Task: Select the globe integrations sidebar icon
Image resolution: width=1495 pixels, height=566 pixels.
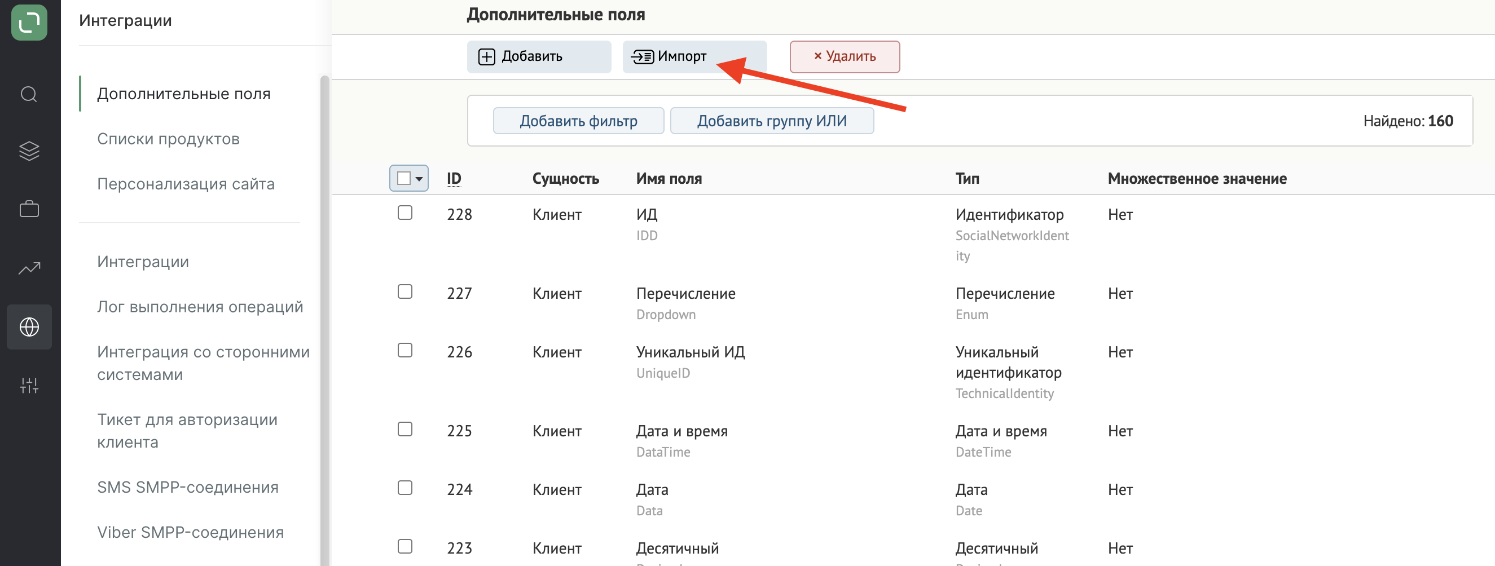Action: [29, 327]
